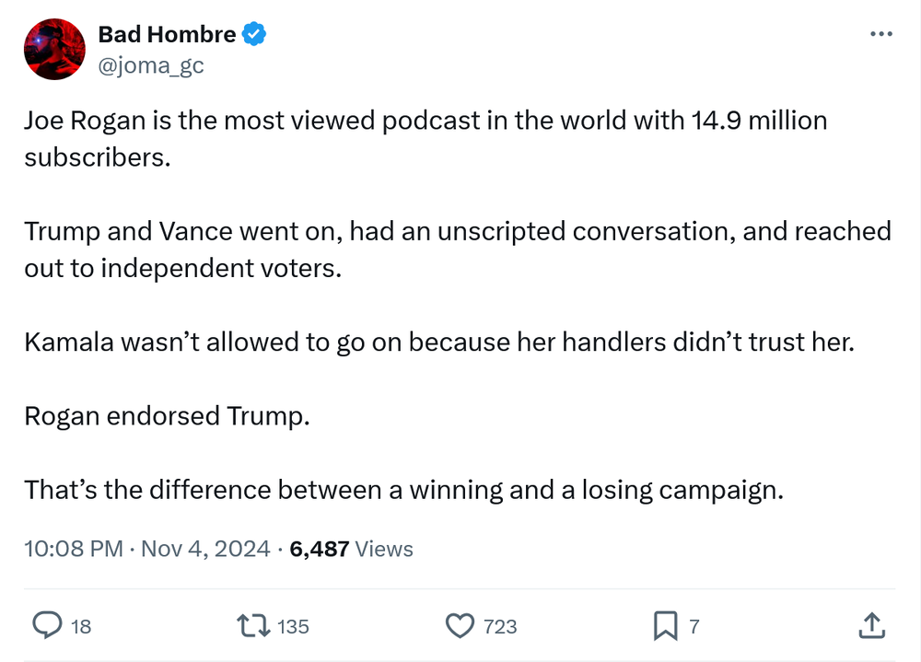Bookmark this tweet with the bookmark icon

(x=664, y=626)
